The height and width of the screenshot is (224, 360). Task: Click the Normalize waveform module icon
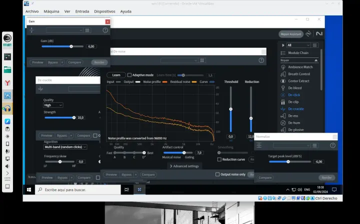(x=259, y=146)
